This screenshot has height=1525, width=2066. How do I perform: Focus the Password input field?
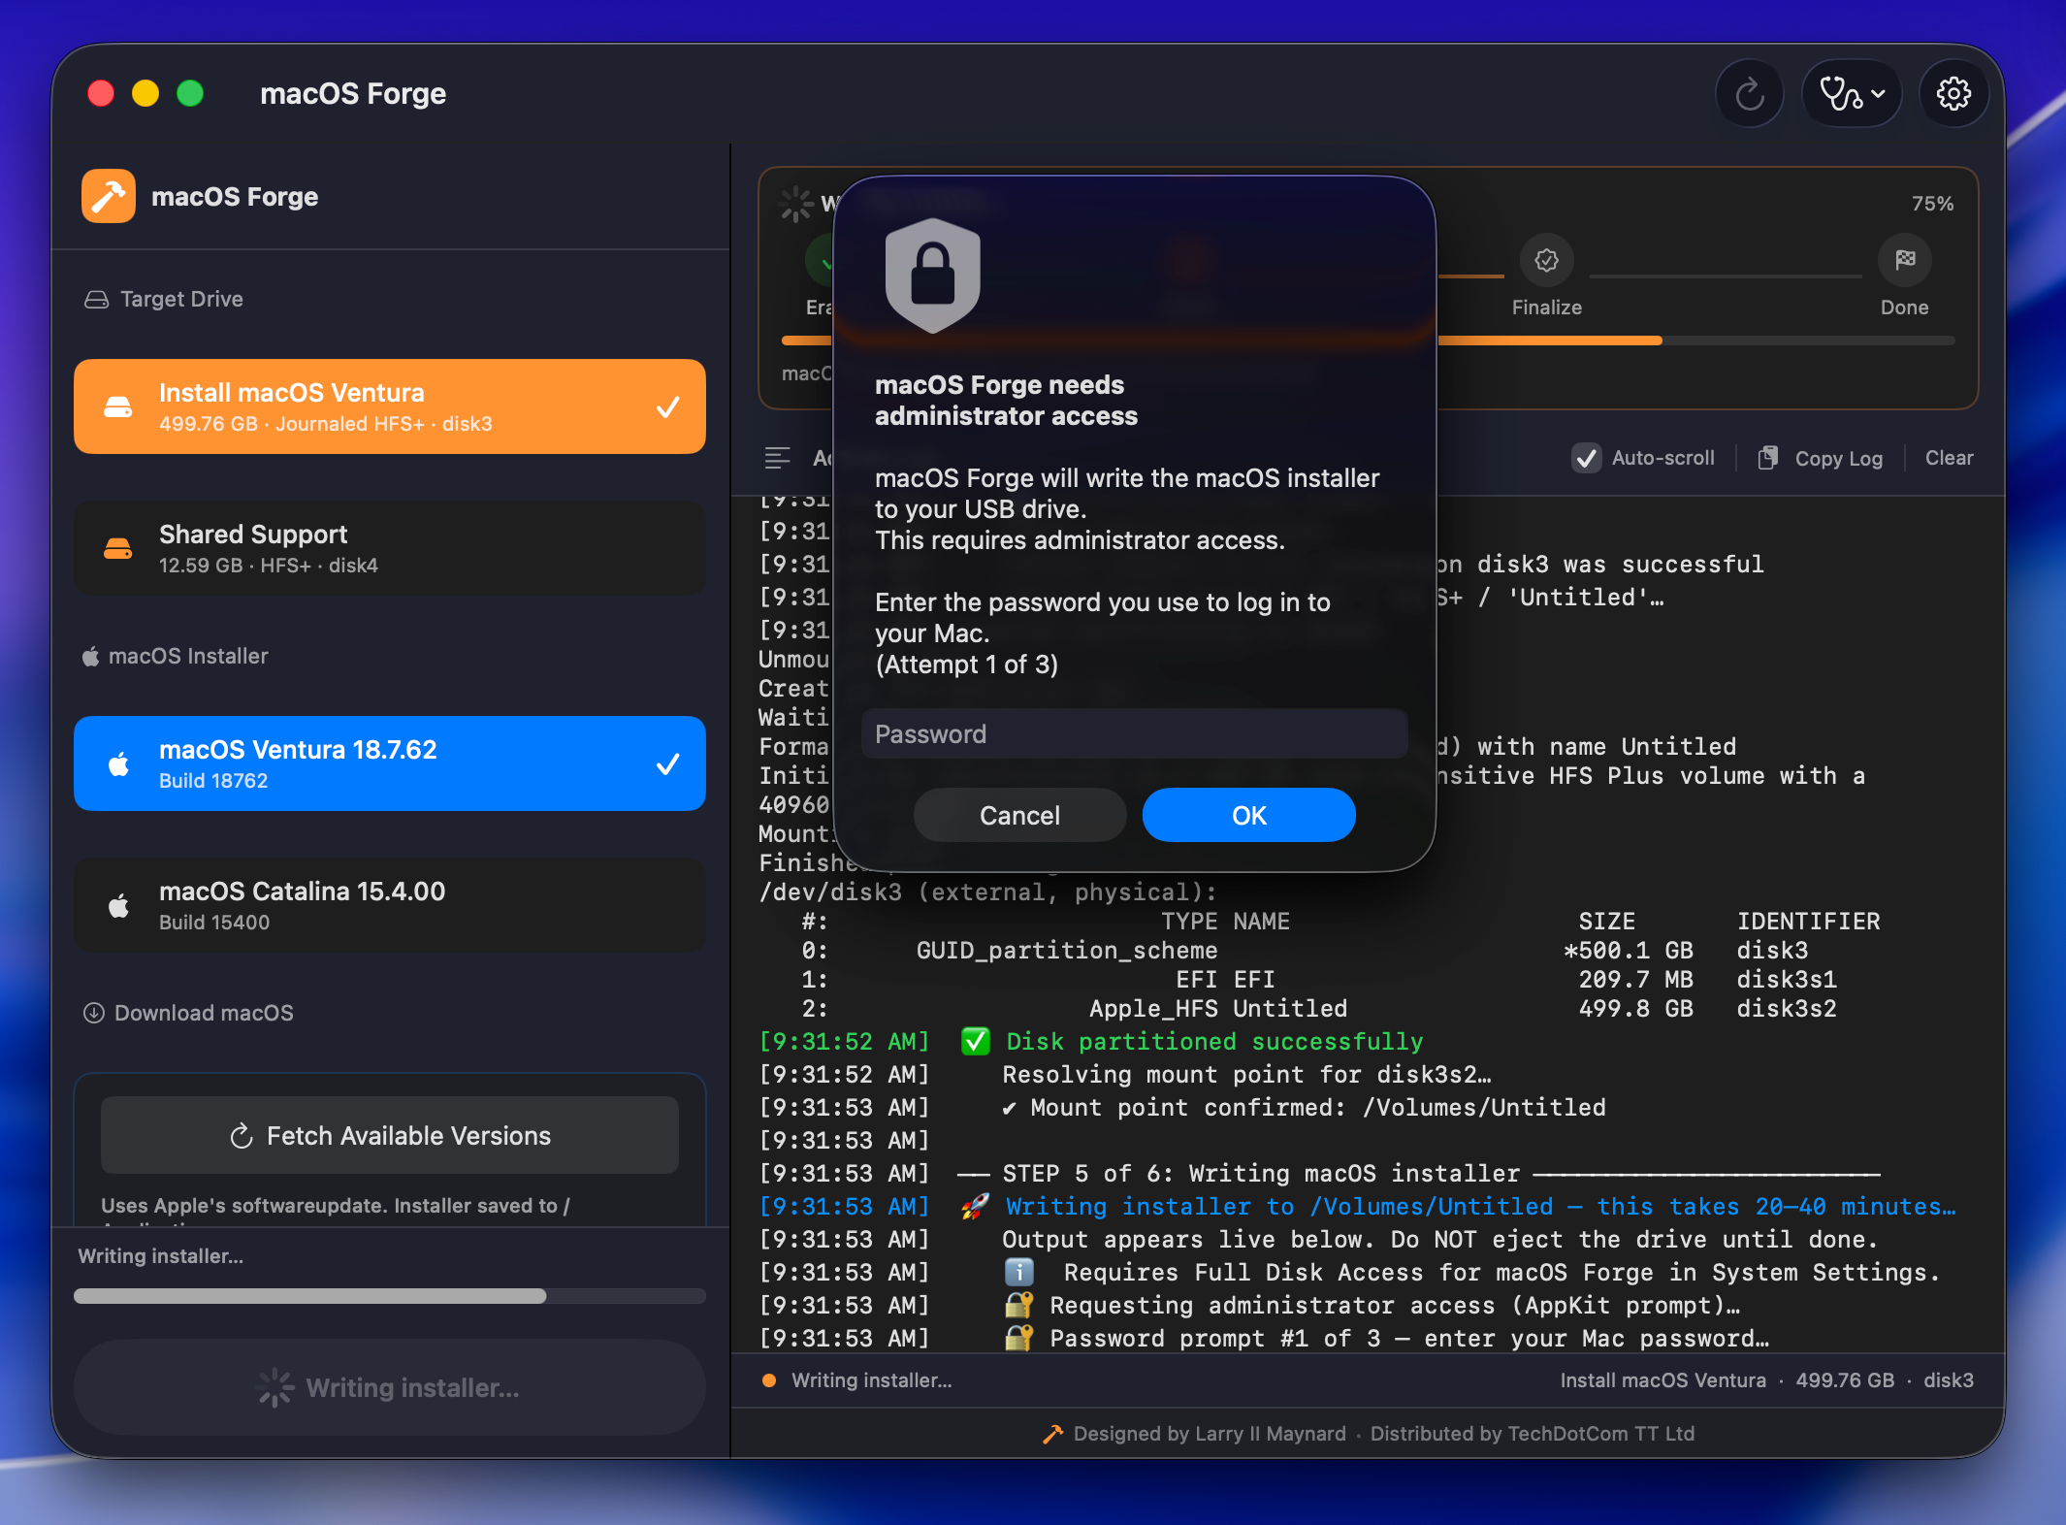(1135, 733)
